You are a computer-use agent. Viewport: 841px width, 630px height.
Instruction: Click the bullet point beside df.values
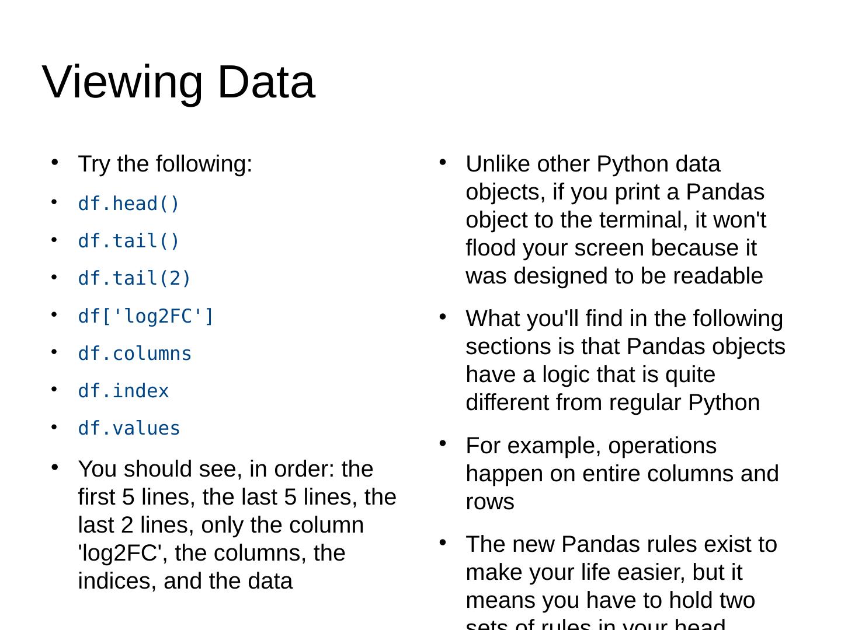click(54, 426)
